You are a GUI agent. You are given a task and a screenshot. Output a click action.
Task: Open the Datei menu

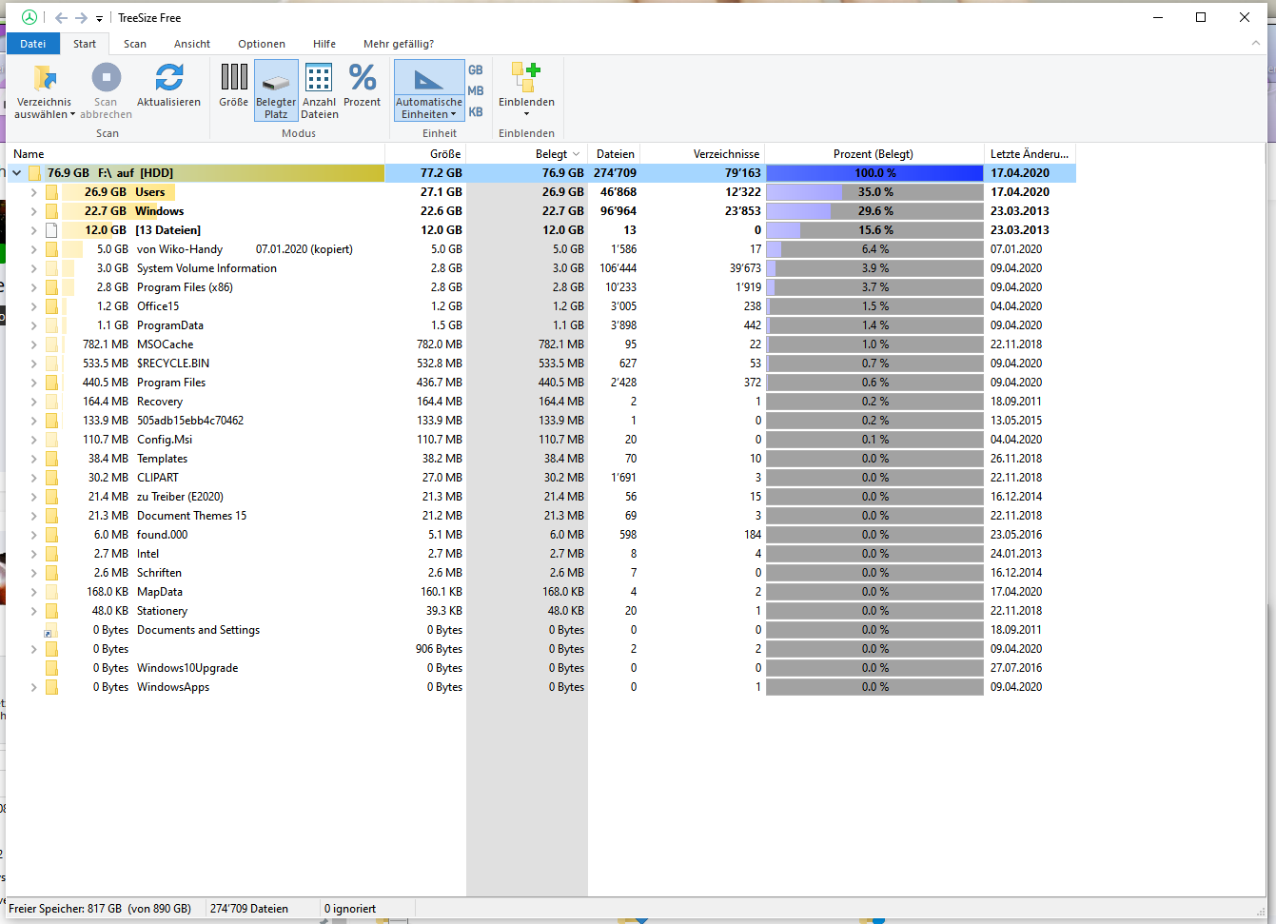(x=32, y=44)
